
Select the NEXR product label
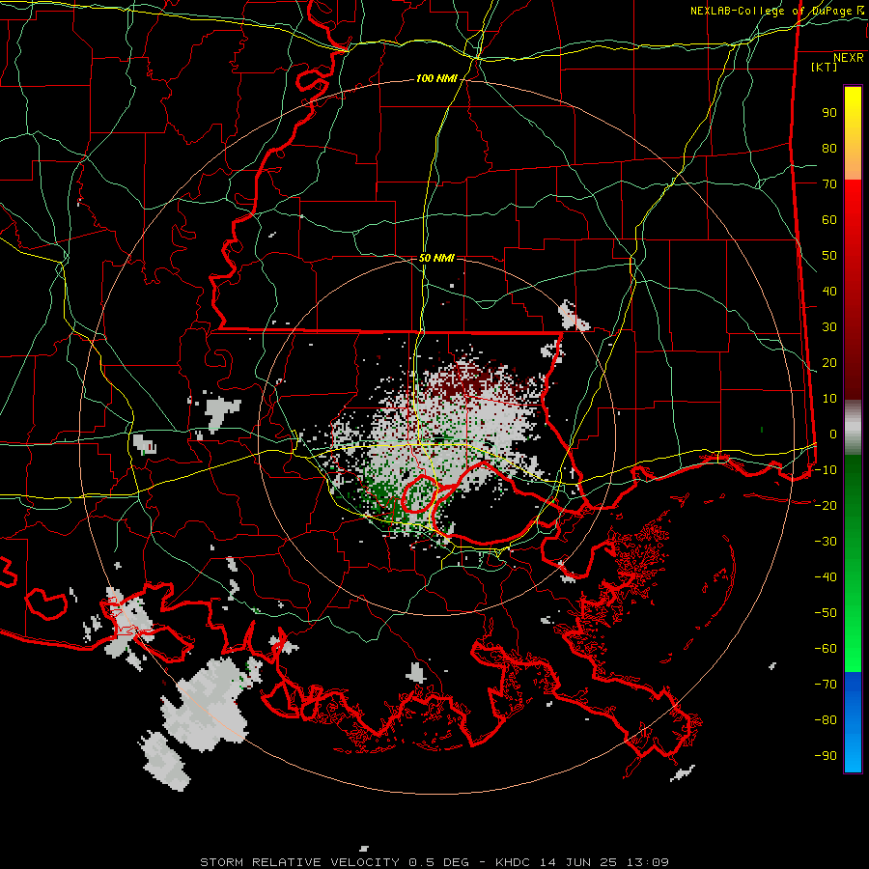pos(849,58)
